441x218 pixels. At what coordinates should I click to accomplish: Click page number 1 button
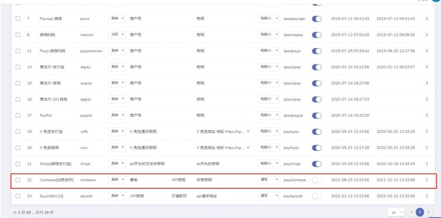(x=420, y=212)
